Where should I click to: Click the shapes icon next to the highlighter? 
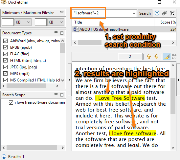(174, 57)
